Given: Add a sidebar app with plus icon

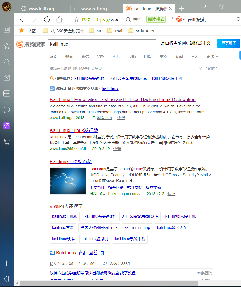Looking at the screenshot, I should click(7, 263).
